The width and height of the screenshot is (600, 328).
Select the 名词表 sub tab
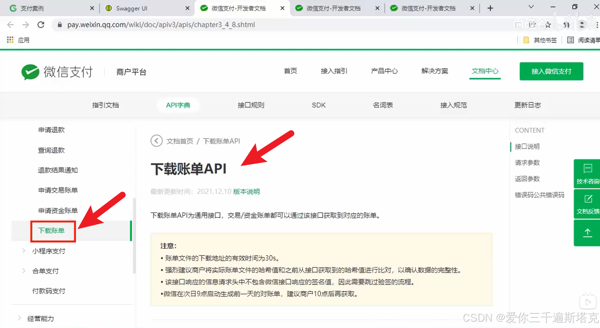pyautogui.click(x=383, y=105)
